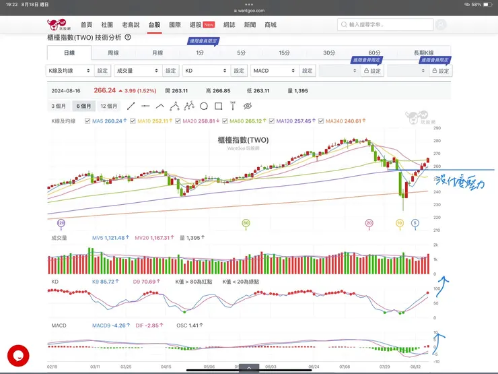Click the MA20 pink chart marker
The image size is (498, 374).
point(369,224)
